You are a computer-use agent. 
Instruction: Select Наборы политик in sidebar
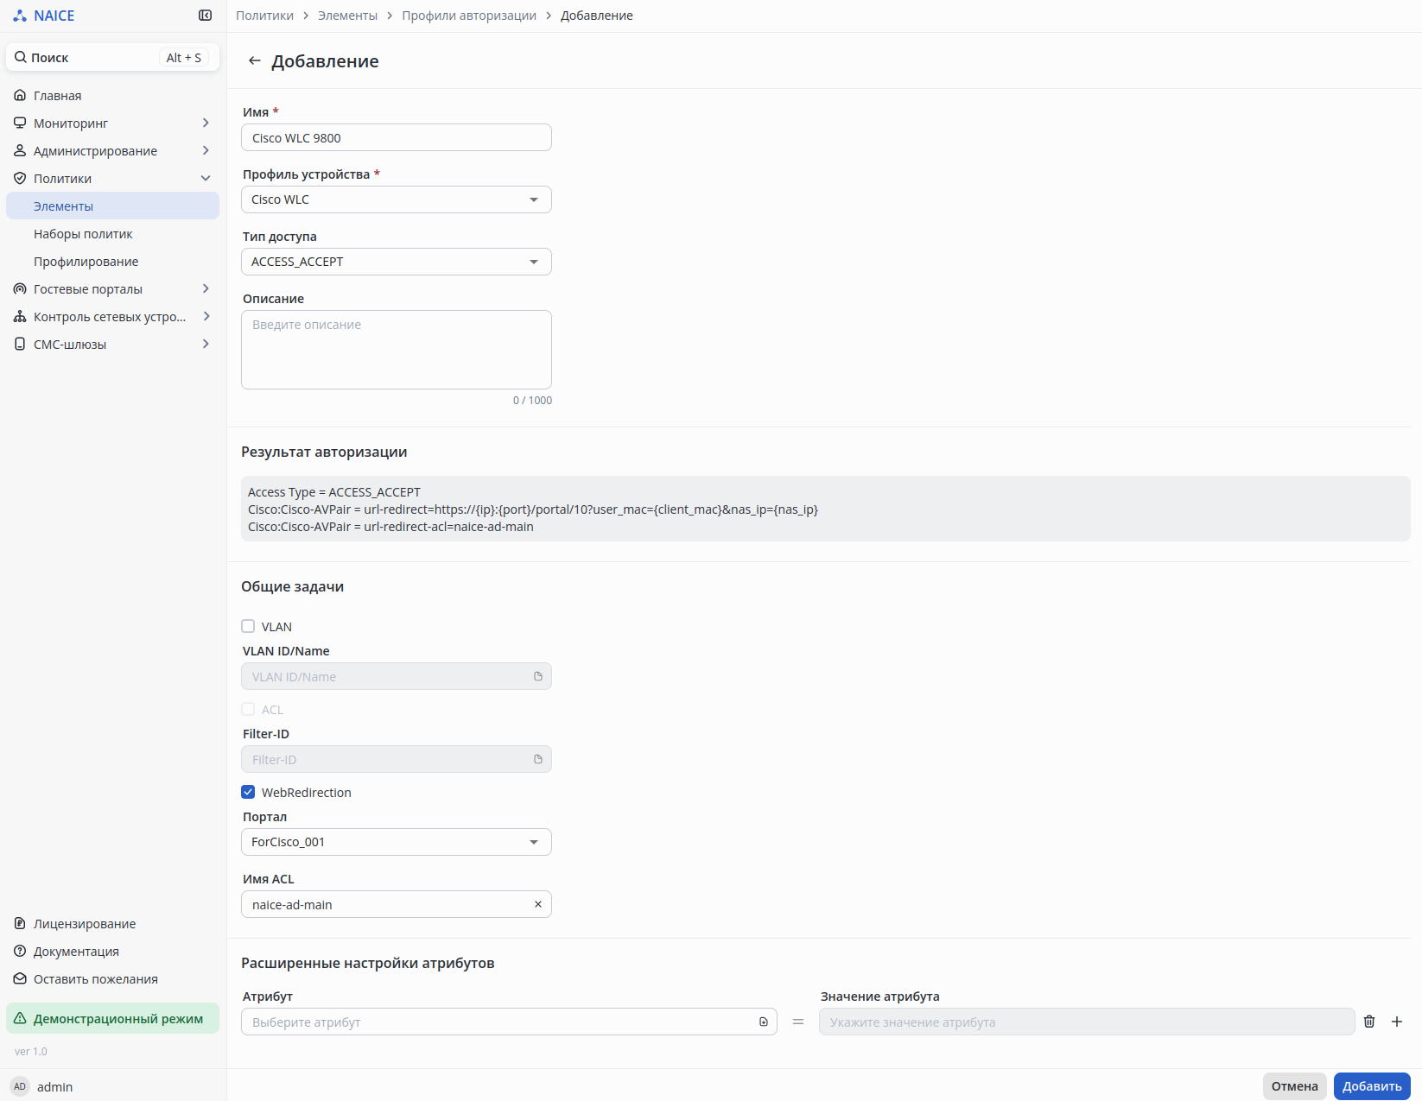pyautogui.click(x=83, y=234)
